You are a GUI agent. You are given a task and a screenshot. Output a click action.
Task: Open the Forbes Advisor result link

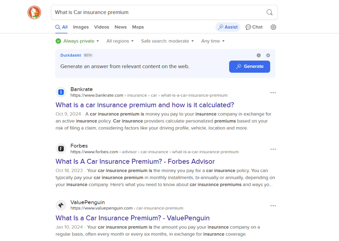[x=135, y=161]
